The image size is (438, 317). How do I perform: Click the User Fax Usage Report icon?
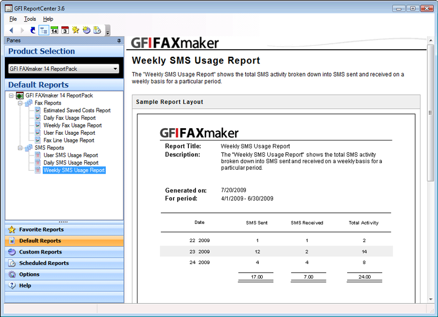(x=38, y=133)
